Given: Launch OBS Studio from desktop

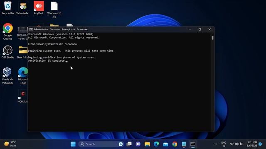Looking at the screenshot, I should 7,52.
